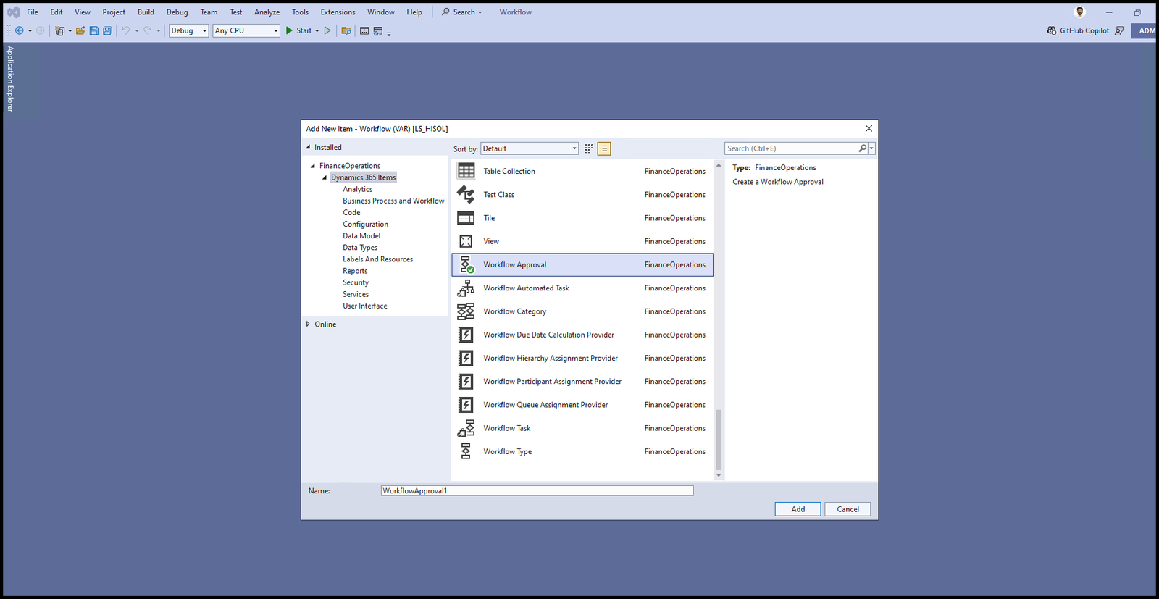Select the Workflow Type icon
Screen dimensions: 1159x599
tap(466, 451)
